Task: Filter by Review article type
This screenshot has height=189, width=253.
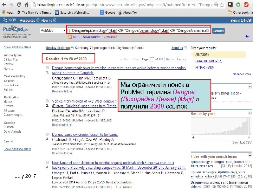Action: [8, 64]
